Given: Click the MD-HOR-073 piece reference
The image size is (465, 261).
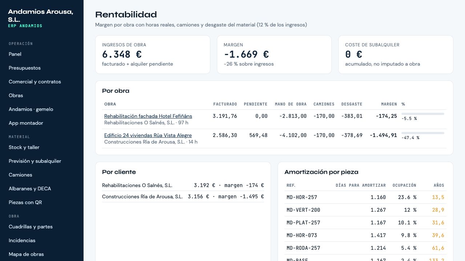Looking at the screenshot, I should (x=302, y=235).
